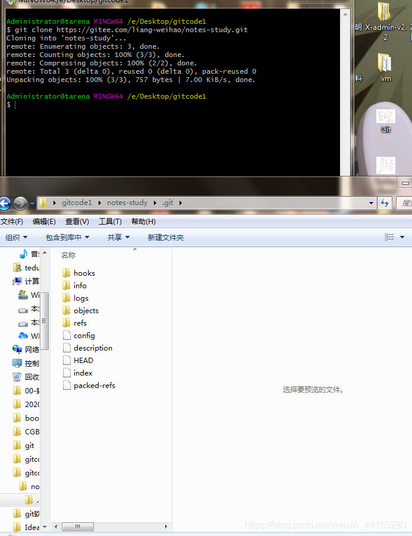This screenshot has width=412, height=536.
Task: Open the 编辑(E) menu
Action: pyautogui.click(x=44, y=222)
